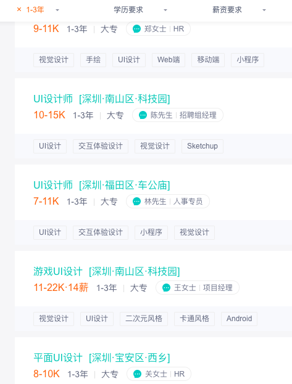292x384 pixels.
Task: Clear the 1-3年 experience filter with the X icon
Action: click(19, 9)
